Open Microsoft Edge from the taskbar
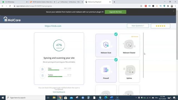 (x=106, y=97)
